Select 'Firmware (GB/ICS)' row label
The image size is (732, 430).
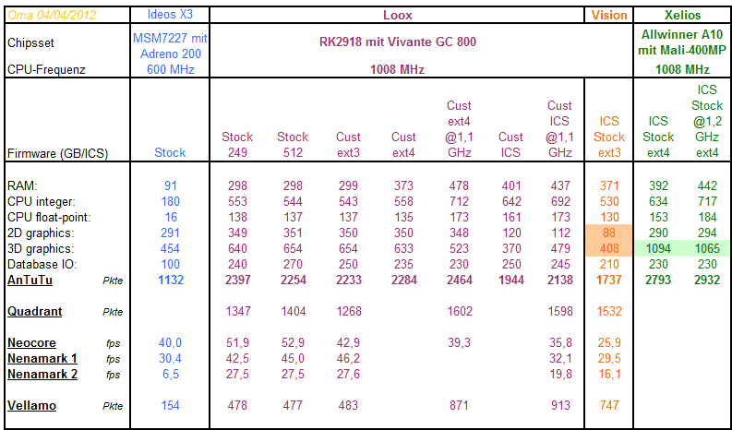[57, 153]
